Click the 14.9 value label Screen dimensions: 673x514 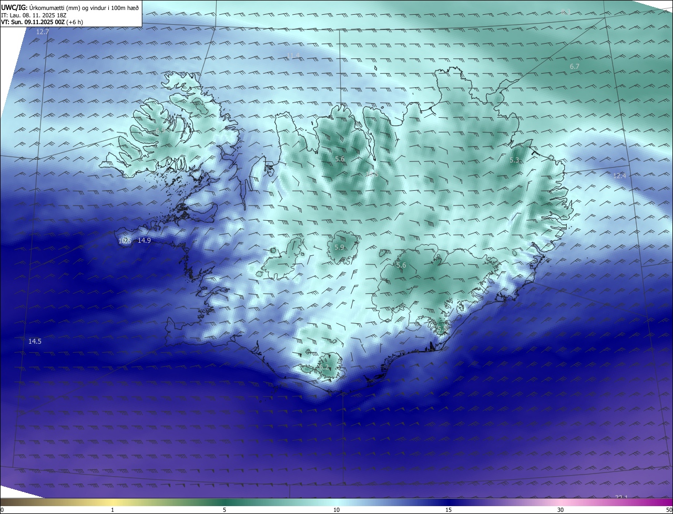pyautogui.click(x=145, y=240)
